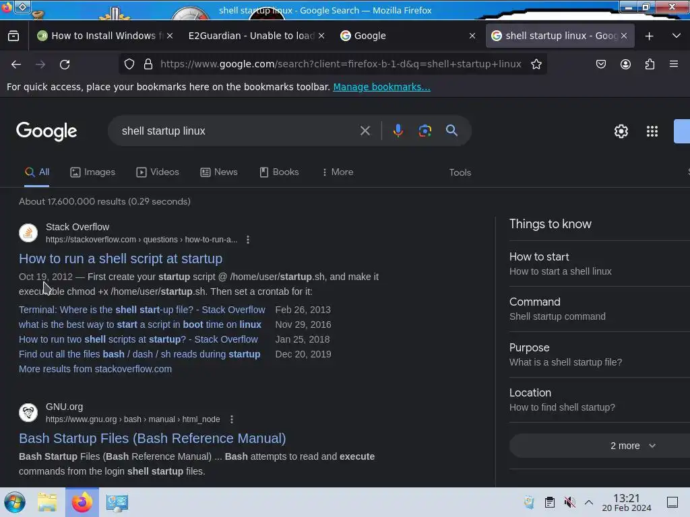Select the Books search filter
This screenshot has height=517, width=690.
pyautogui.click(x=279, y=172)
